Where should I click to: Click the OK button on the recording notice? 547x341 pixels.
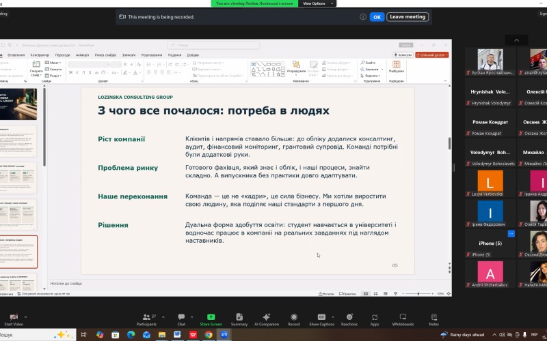[x=377, y=16]
